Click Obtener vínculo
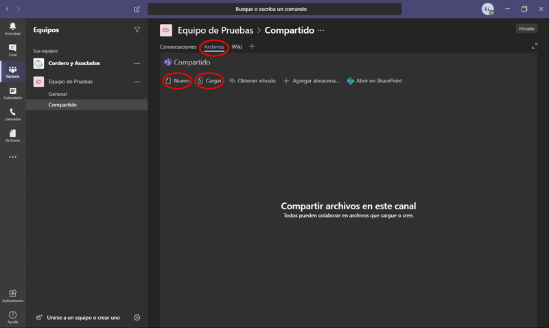Screen dimensions: 549x328 (253, 81)
